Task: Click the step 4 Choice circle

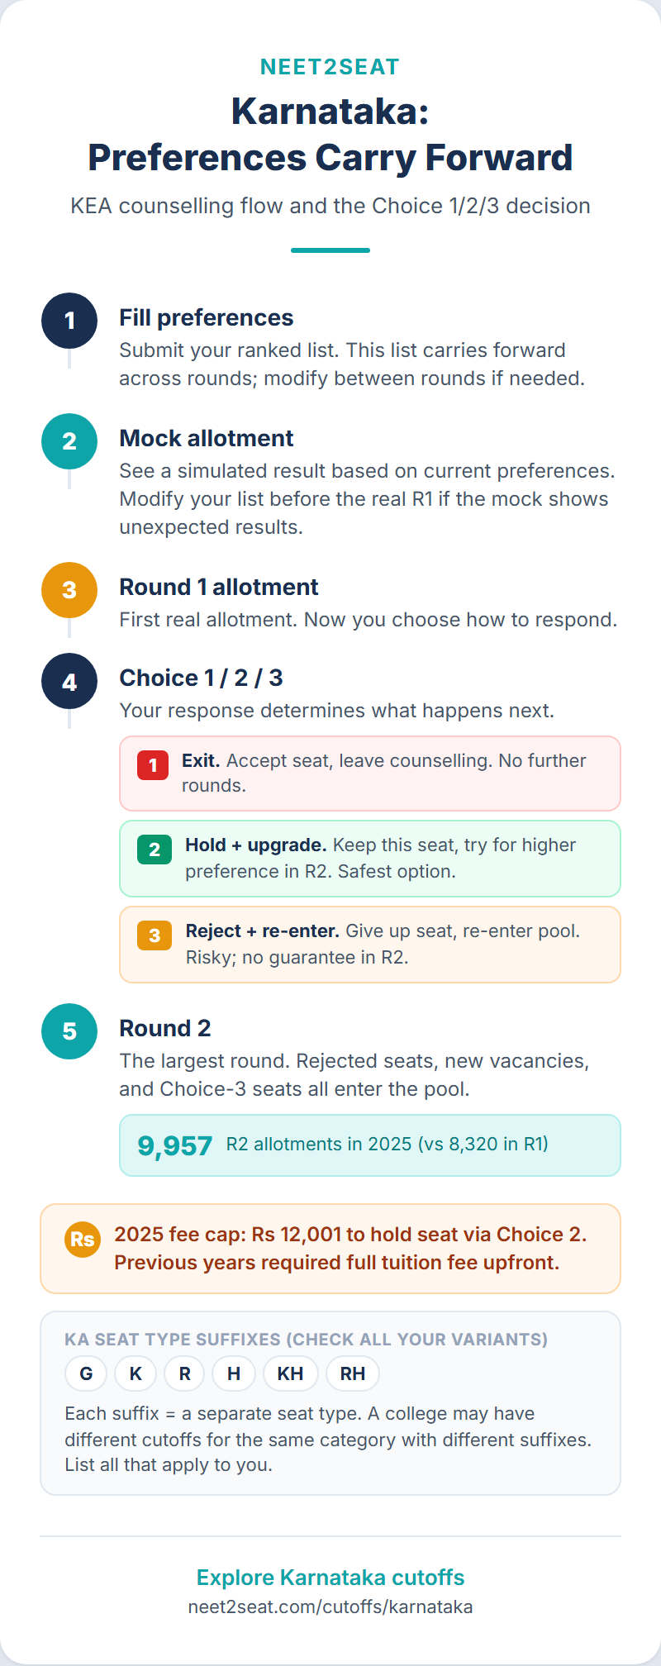Action: pos(69,681)
